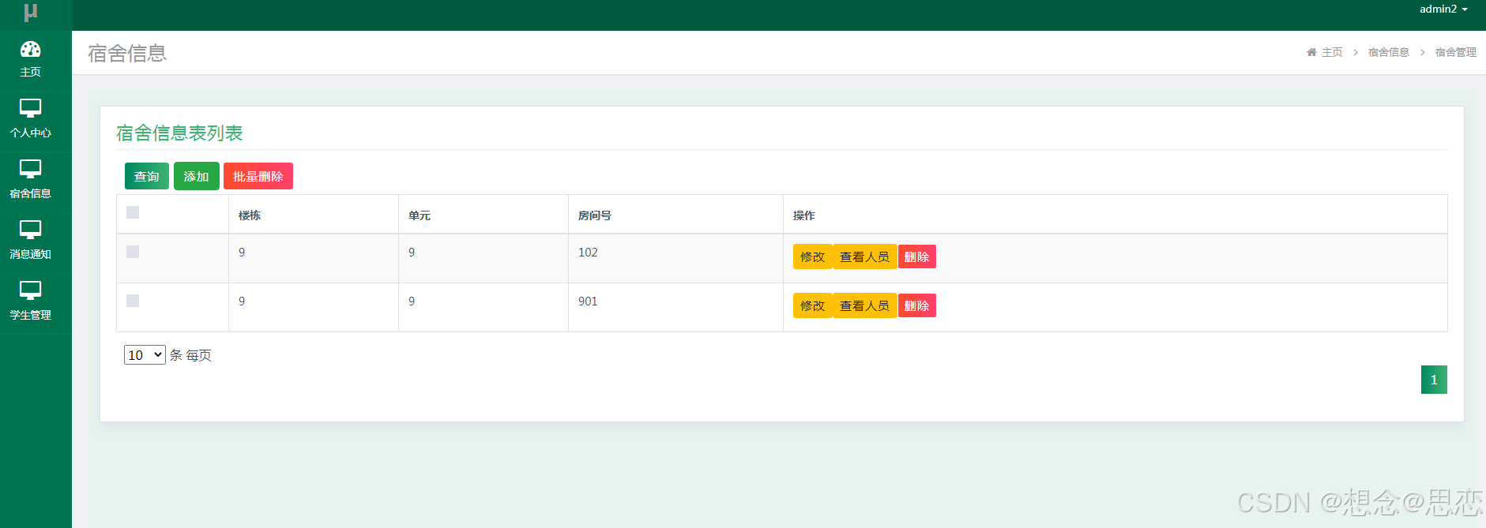The height and width of the screenshot is (528, 1486).
Task: Click the 宿舍信息 breadcrumb link
Action: pyautogui.click(x=1389, y=52)
